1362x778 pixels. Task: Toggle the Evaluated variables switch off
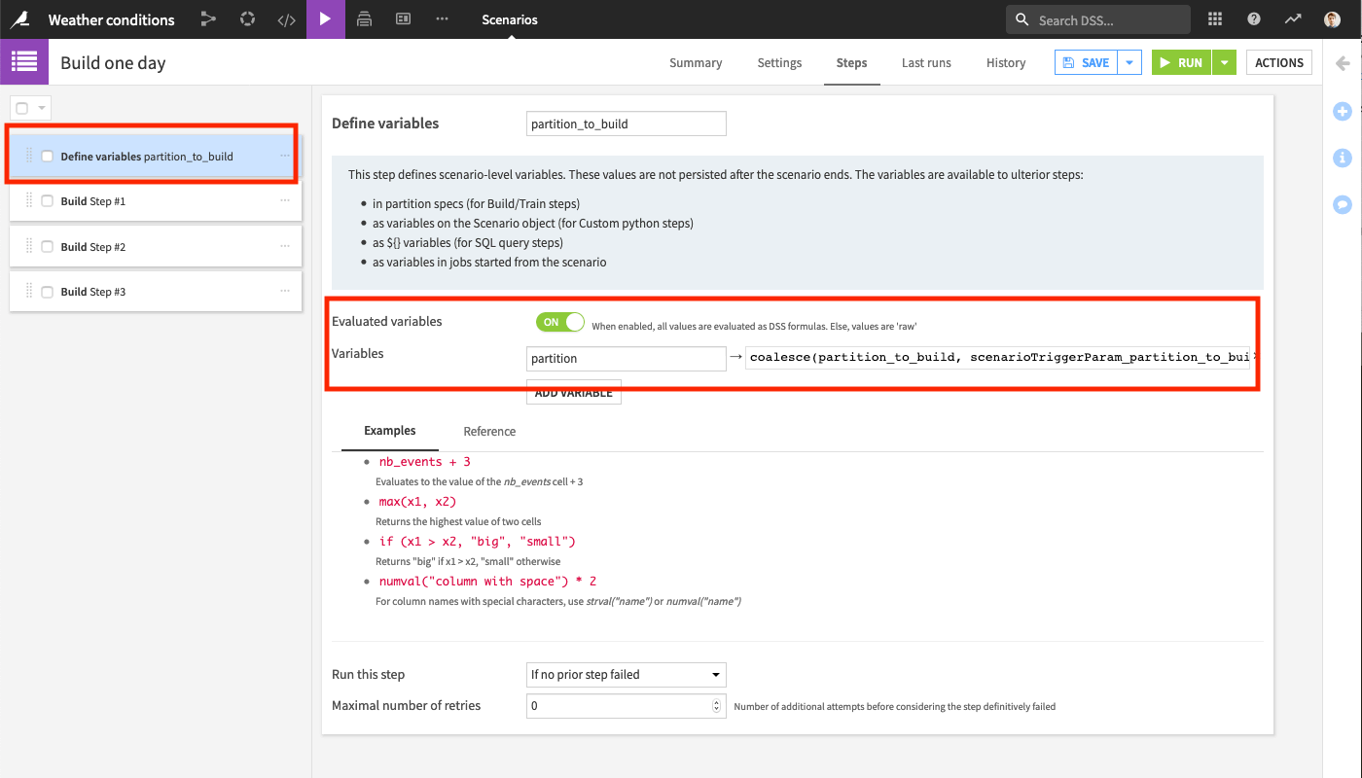[x=559, y=322]
